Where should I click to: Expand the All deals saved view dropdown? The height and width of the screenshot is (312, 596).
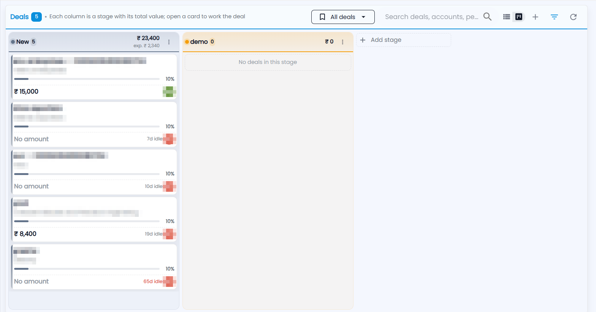coord(343,17)
